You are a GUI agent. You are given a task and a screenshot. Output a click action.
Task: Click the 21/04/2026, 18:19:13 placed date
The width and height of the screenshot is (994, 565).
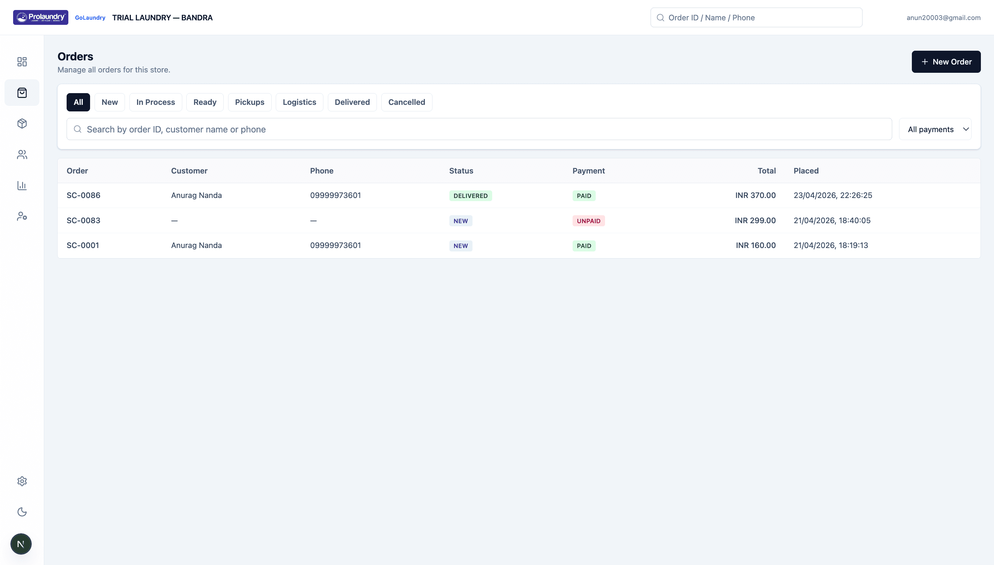pos(831,245)
